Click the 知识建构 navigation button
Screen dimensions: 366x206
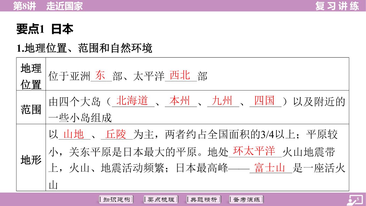116,200
